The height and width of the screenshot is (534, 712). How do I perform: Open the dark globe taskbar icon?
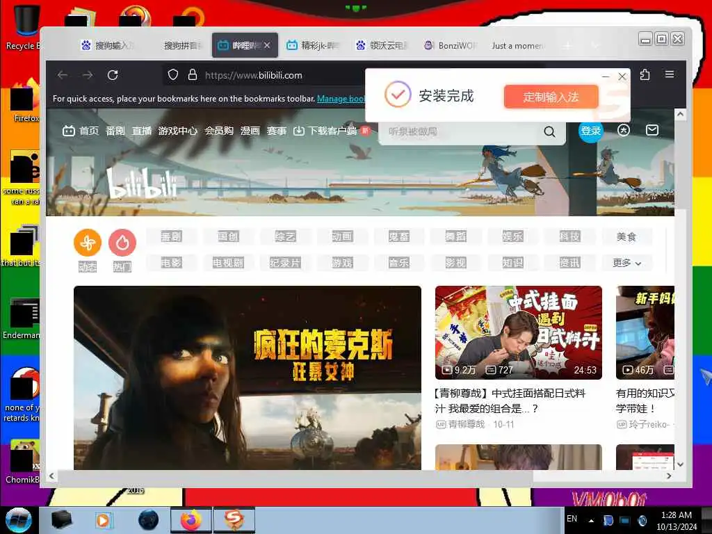(149, 520)
